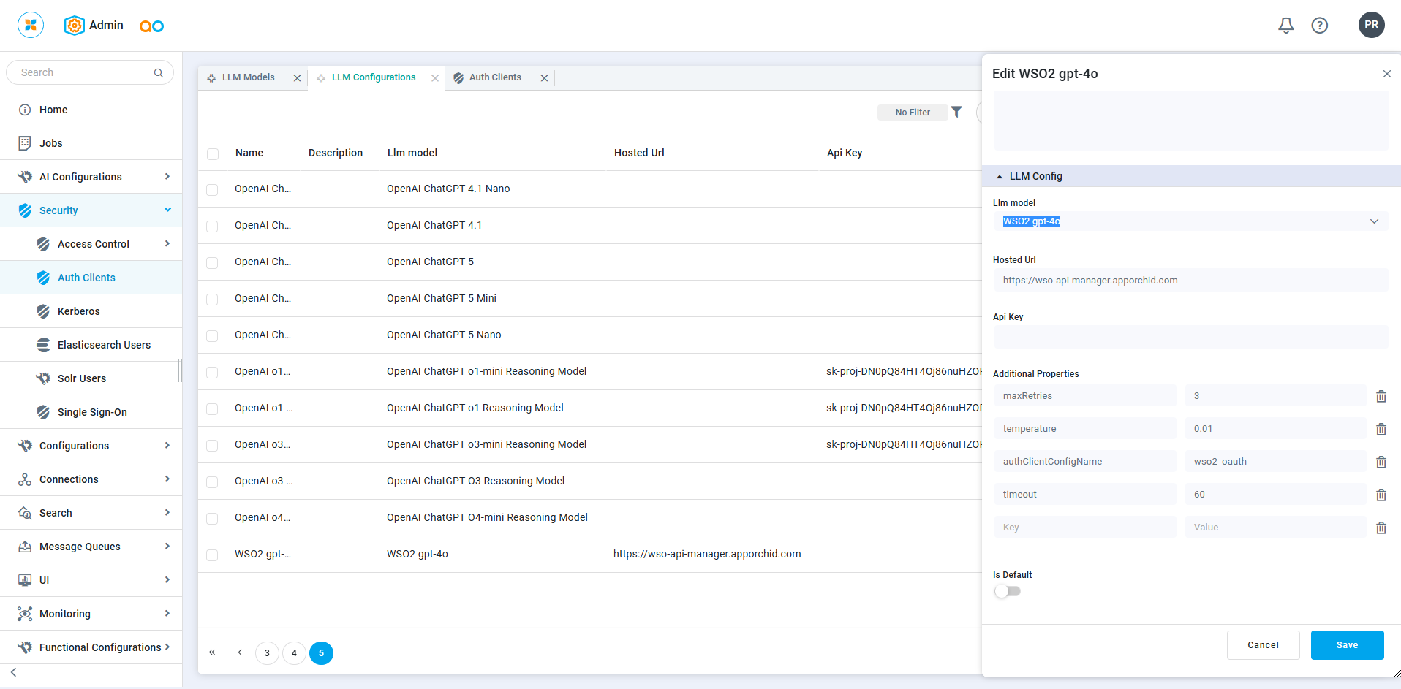This screenshot has width=1401, height=689.
Task: Click the Hosted Url input field
Action: point(1190,281)
